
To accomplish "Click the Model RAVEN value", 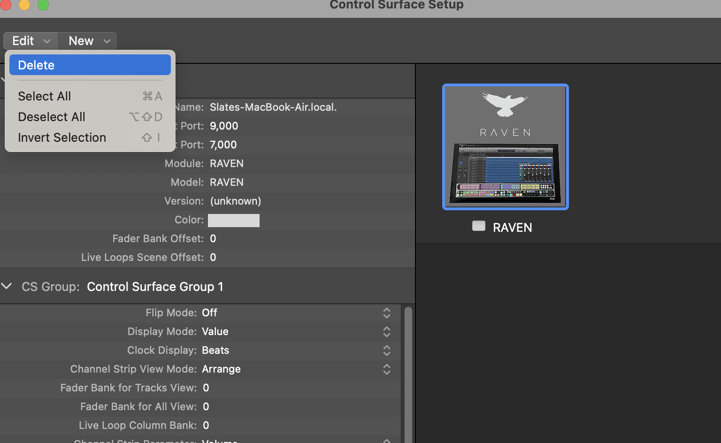I will click(x=227, y=182).
